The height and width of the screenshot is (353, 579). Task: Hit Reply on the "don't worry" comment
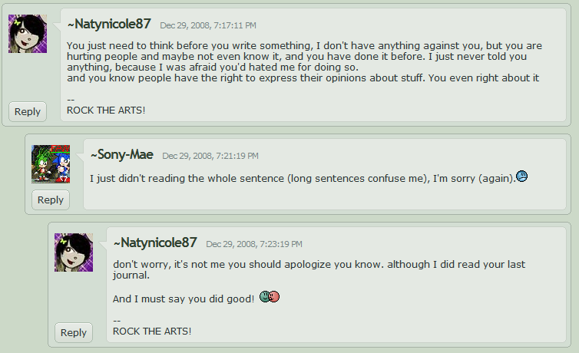[74, 332]
